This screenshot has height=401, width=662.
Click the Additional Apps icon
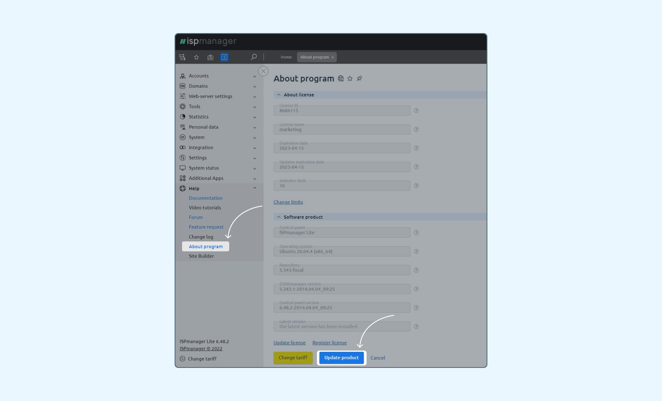coord(182,178)
